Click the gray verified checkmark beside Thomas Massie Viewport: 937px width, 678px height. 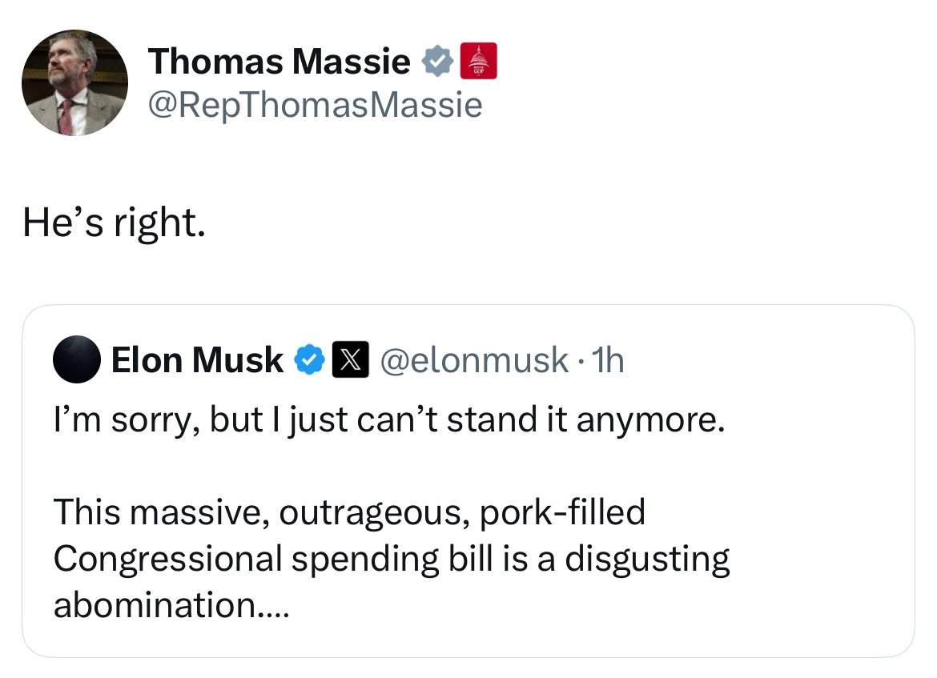(436, 62)
